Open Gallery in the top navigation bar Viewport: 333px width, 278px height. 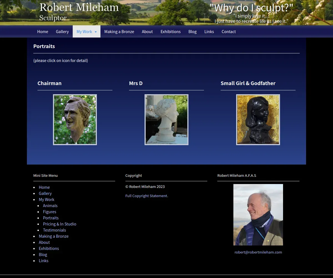pos(62,31)
